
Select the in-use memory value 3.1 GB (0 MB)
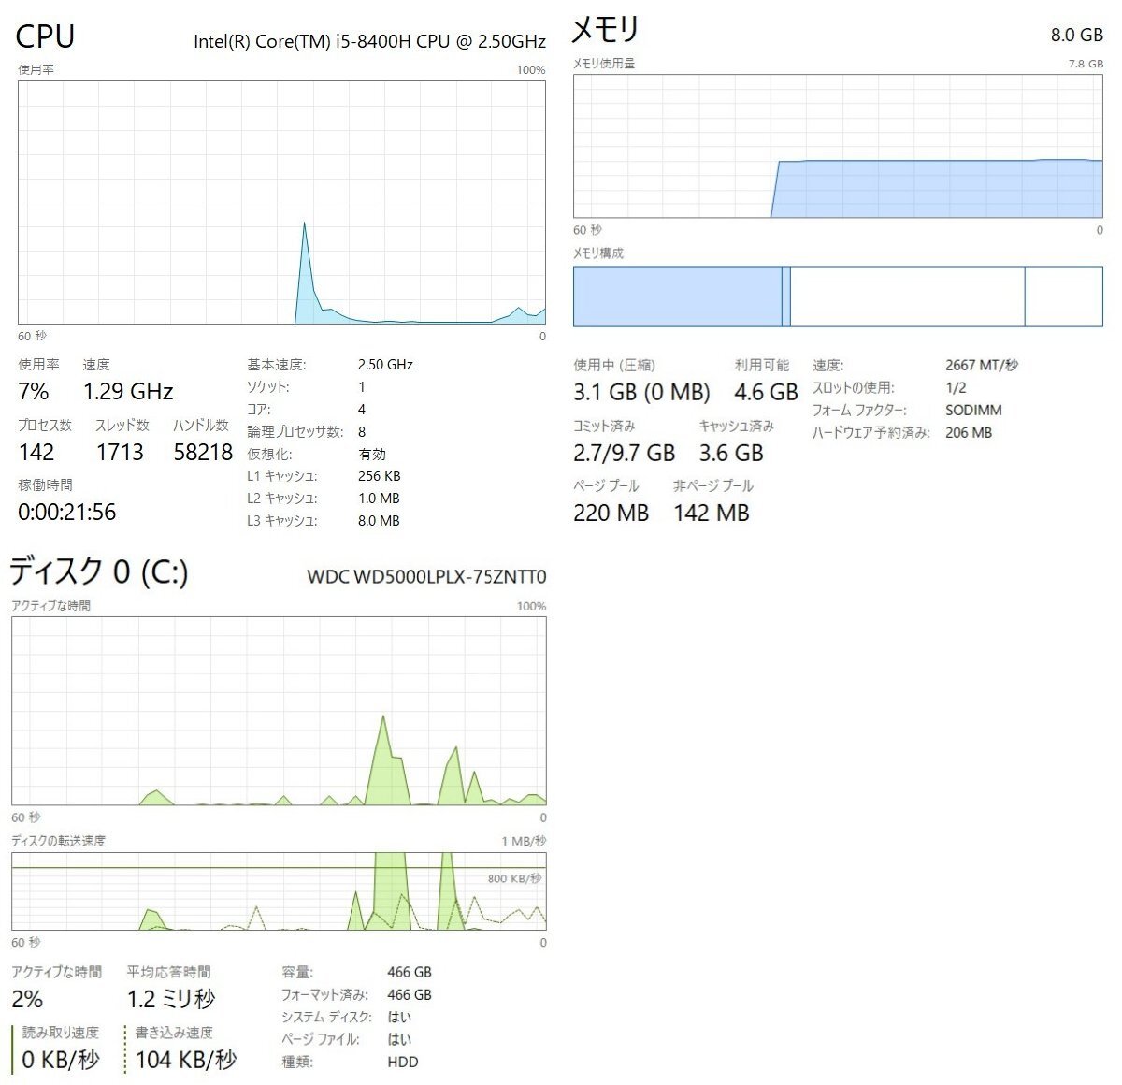[641, 392]
